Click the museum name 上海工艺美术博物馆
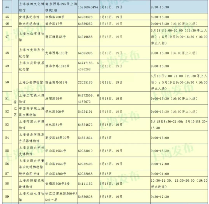This screenshot has width=209, height=204. coord(31,98)
